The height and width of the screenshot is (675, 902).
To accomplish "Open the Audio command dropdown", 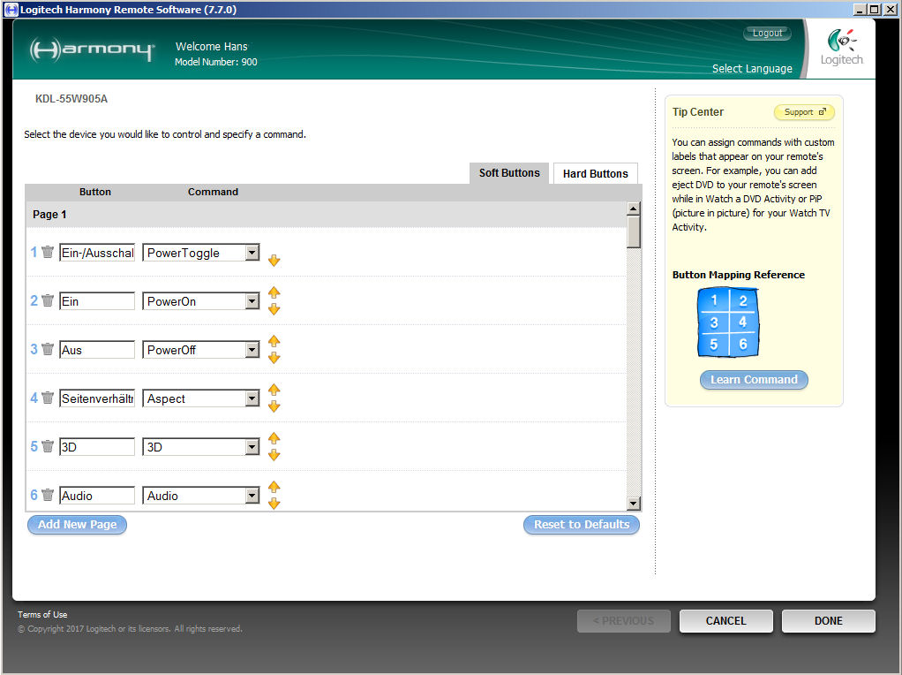I will pos(252,496).
